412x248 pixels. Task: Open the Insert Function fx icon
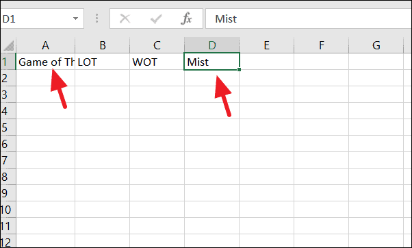point(186,18)
